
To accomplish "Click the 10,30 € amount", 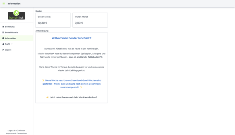I will point(43,23).
